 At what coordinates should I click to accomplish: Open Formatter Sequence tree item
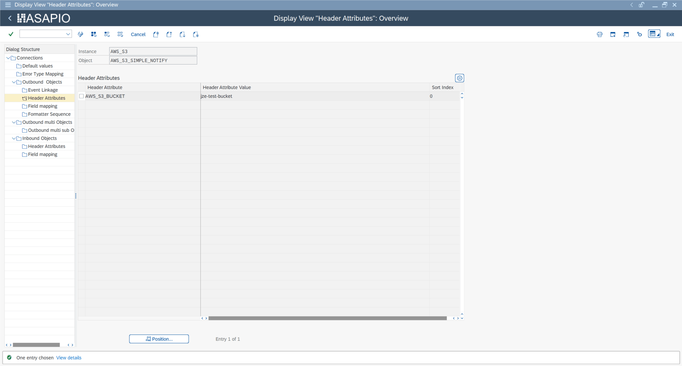coord(49,114)
